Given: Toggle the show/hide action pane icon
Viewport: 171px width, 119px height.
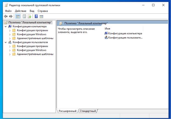Looking at the screenshot, I should [41, 16].
